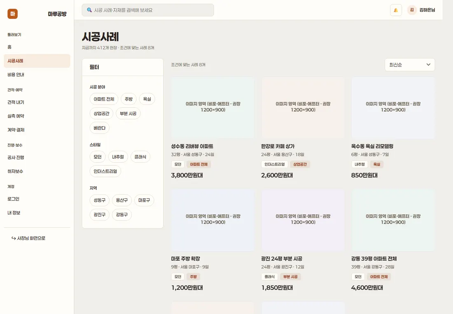Open 강동 39평 아파트 전체 image thumbnail
The image size is (453, 314).
(x=393, y=220)
